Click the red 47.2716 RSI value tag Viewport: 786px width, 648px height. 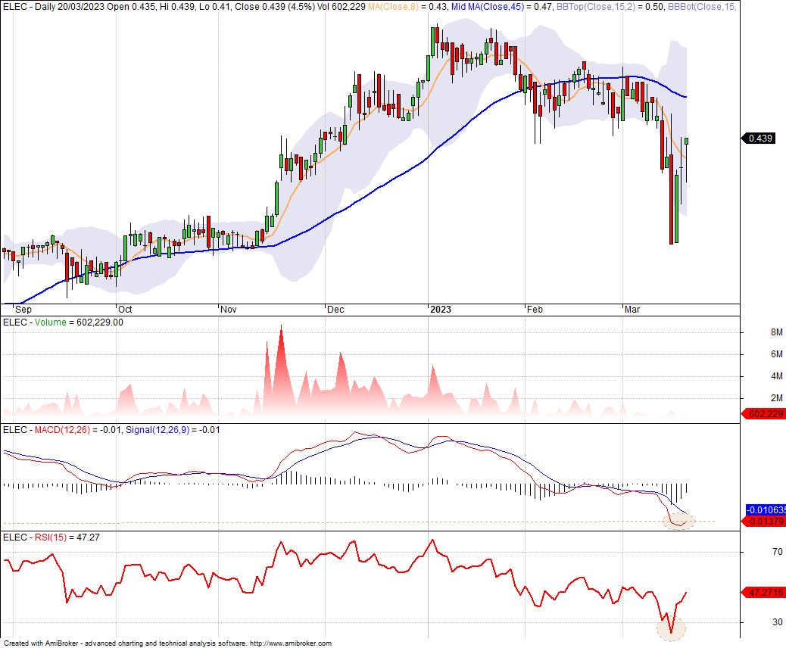(x=766, y=592)
